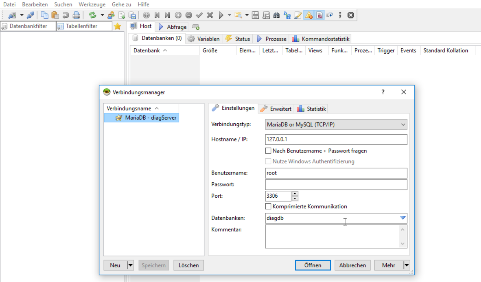481x282 pixels.
Task: Open the Hilfe menu
Action: tap(143, 4)
